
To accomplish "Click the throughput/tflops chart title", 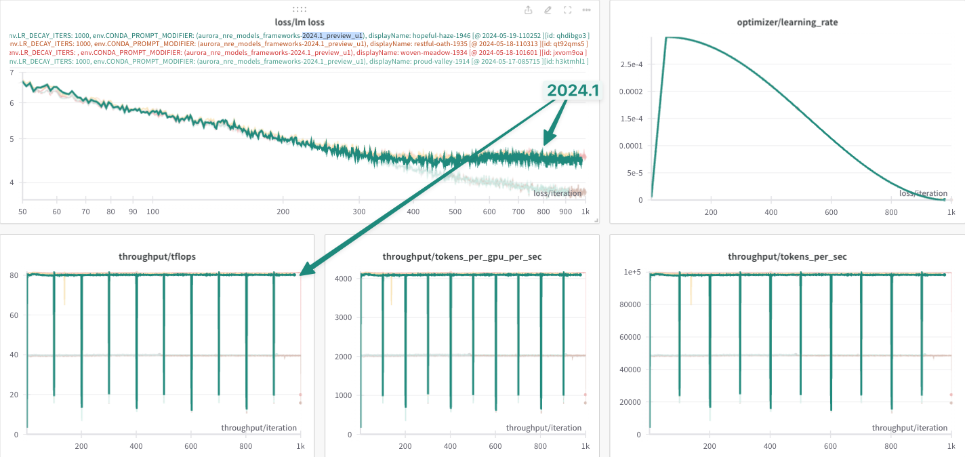I will [x=157, y=257].
